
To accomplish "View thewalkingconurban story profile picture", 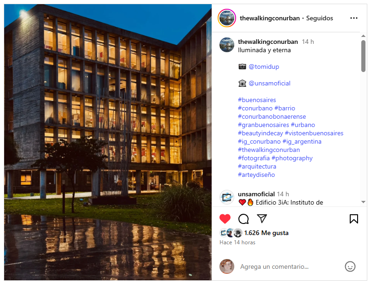I will (227, 18).
